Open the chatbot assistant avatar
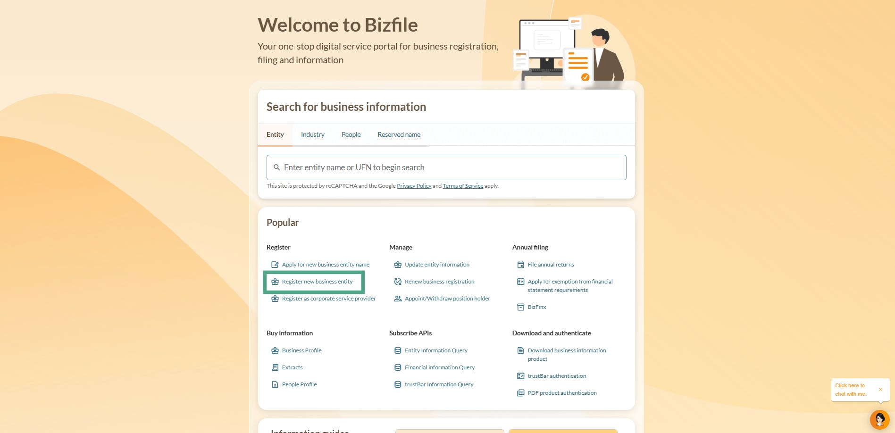This screenshot has height=433, width=895. [x=879, y=419]
